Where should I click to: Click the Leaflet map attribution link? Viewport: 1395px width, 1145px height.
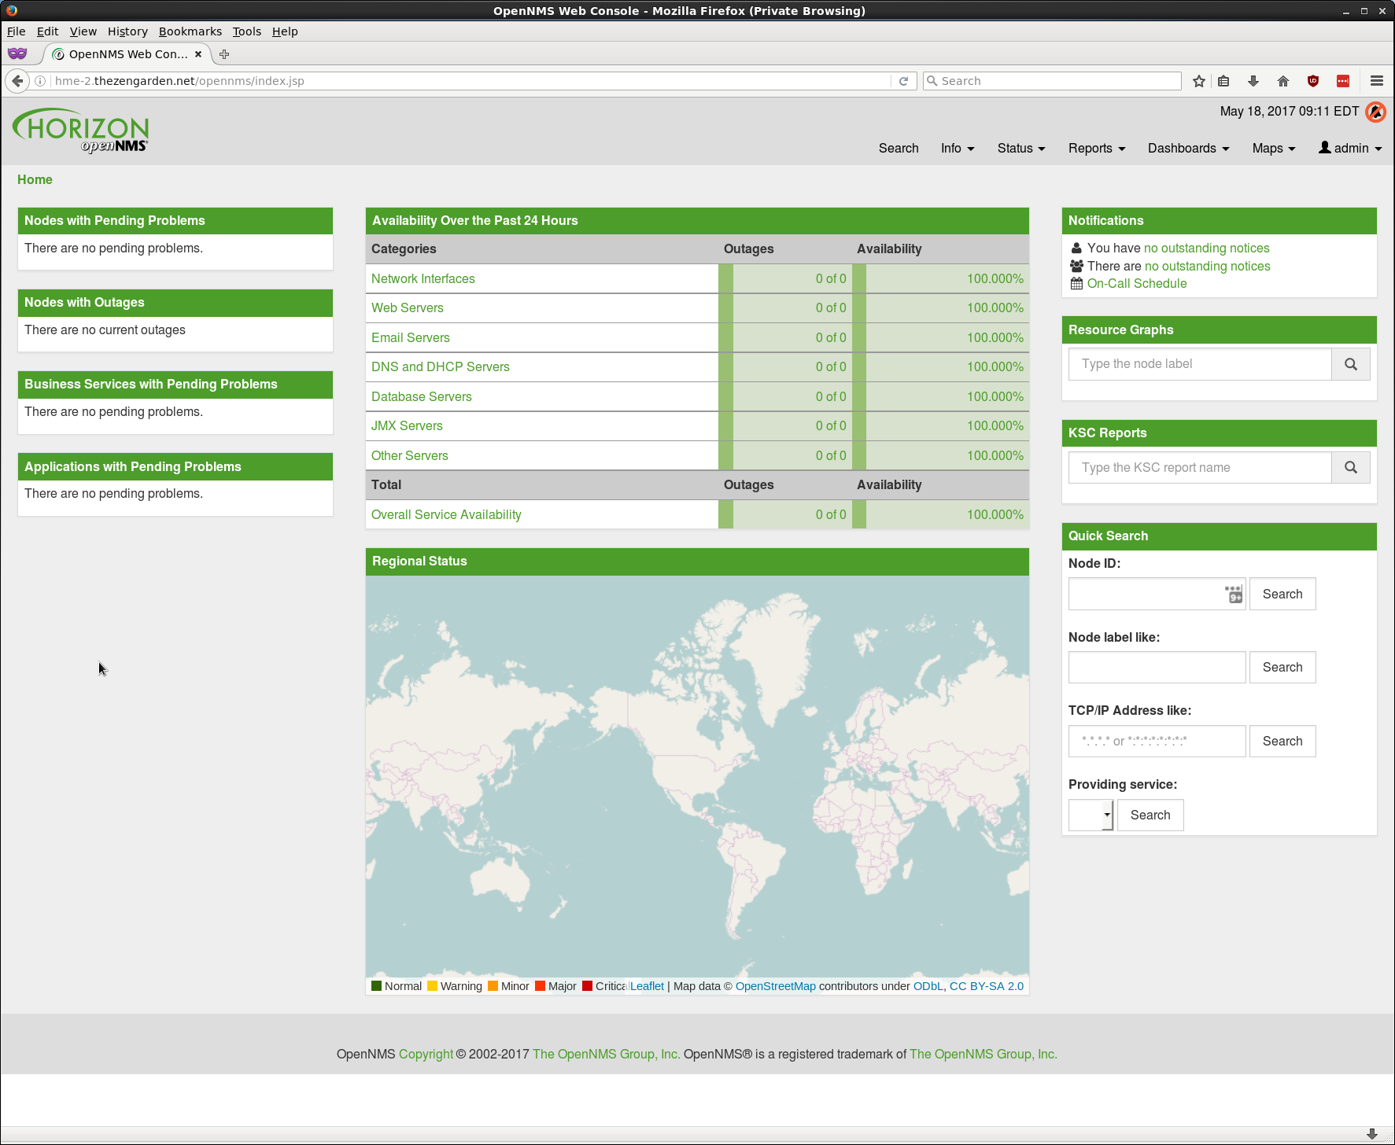click(x=647, y=986)
